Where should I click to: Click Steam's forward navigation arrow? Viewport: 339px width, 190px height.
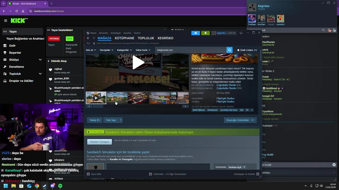pyautogui.click(x=93, y=38)
